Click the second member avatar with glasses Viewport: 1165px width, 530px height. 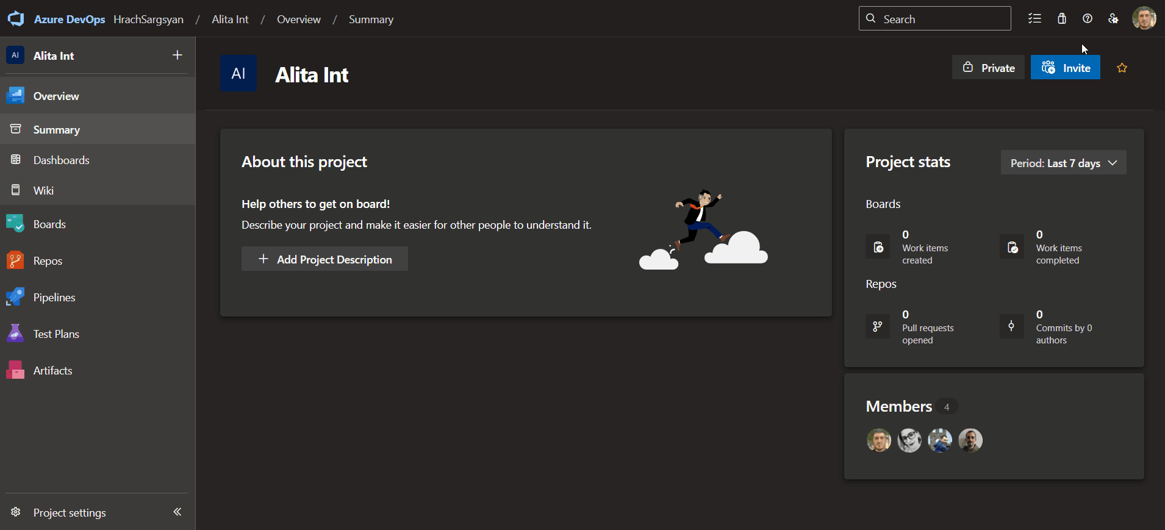(909, 440)
